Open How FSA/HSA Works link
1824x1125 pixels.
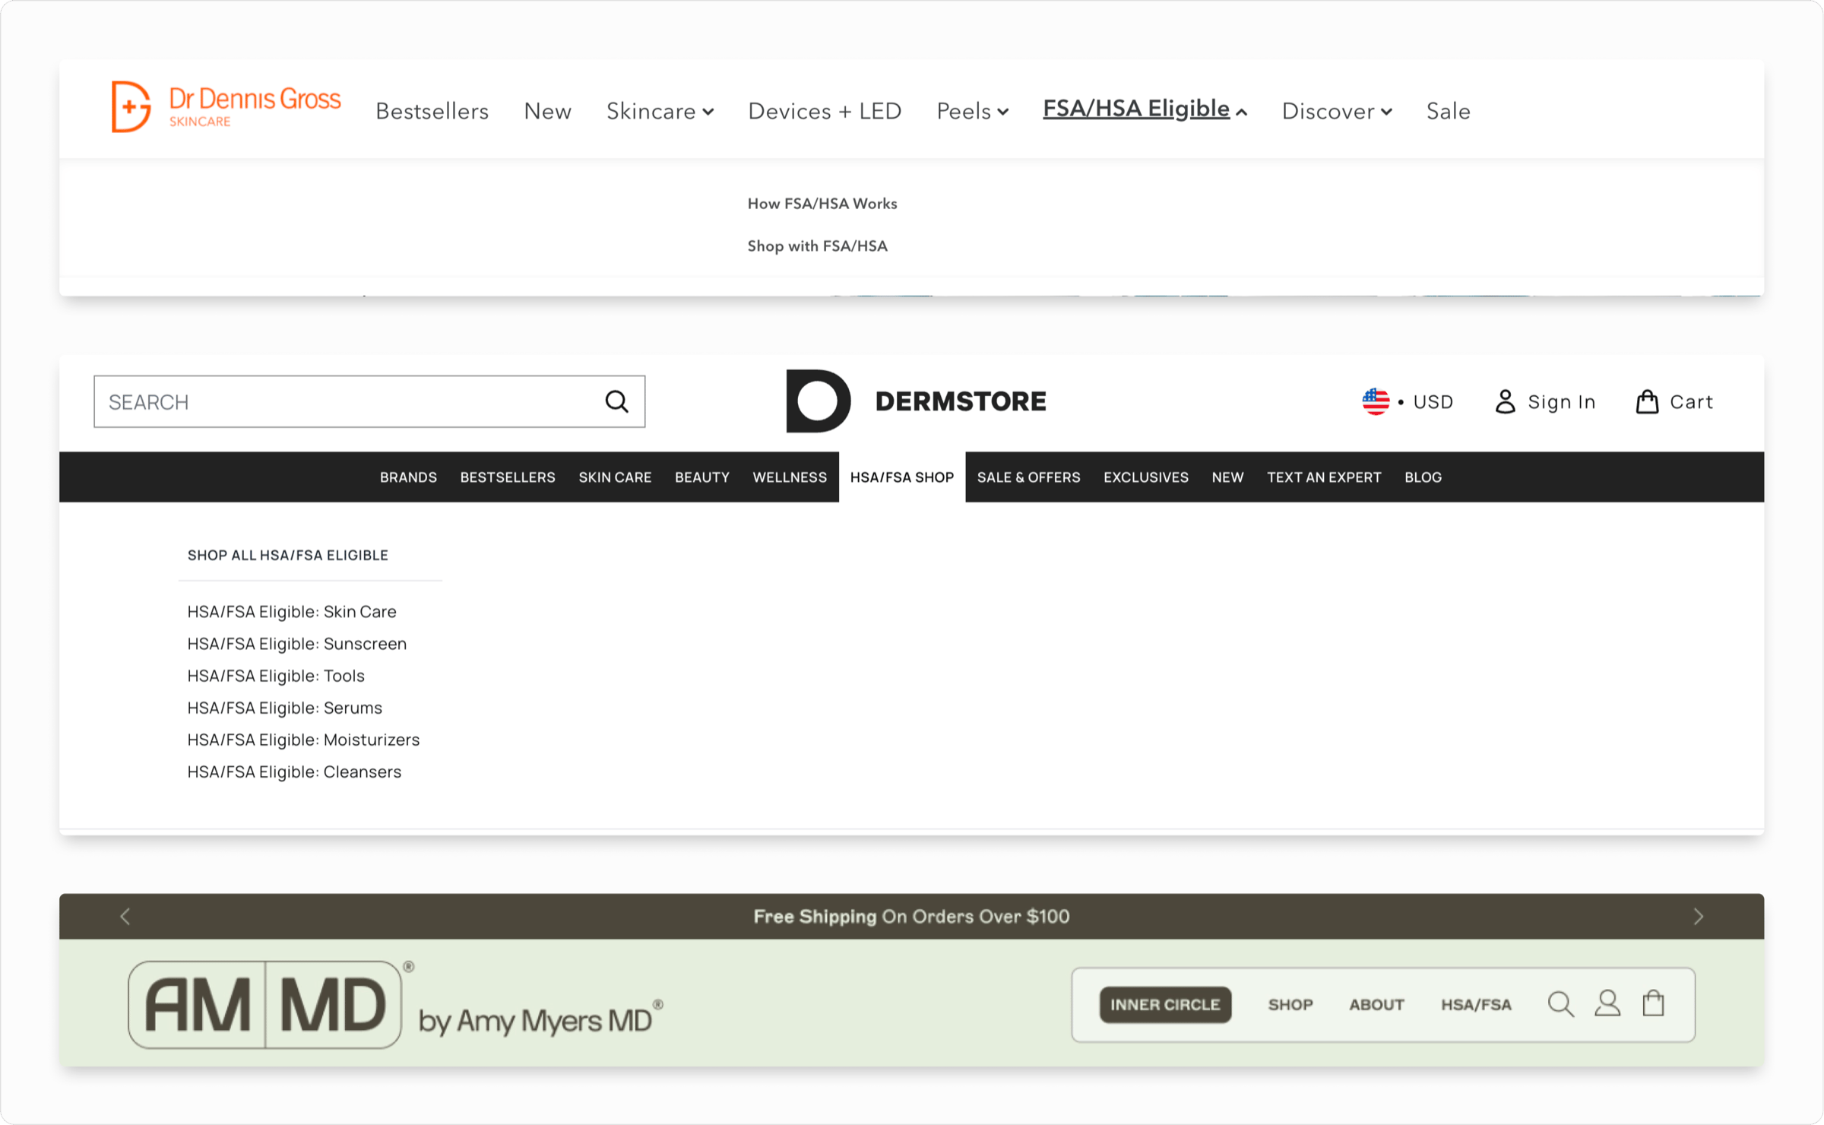(822, 204)
